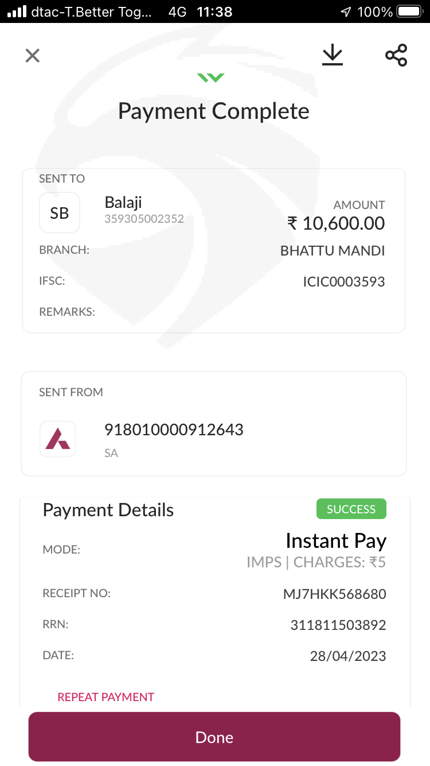430x766 pixels.
Task: Tap the signal strength bars
Action: click(17, 11)
